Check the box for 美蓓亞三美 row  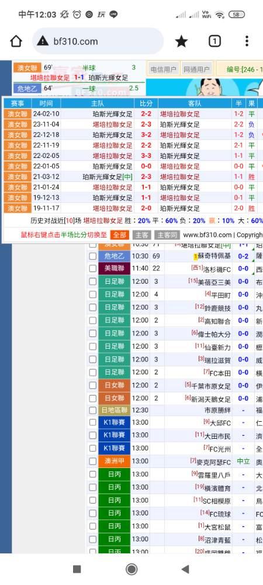[93, 282]
